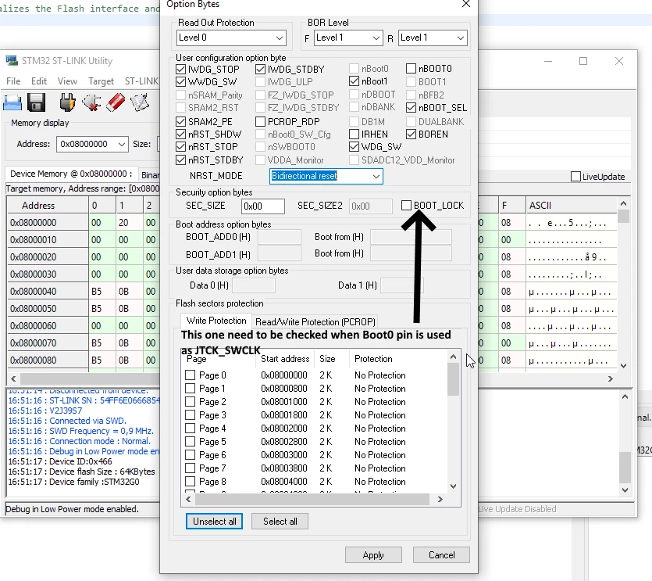Screen dimensions: 652x581
Task: Enable the nBOOT0 checkbox
Action: 411,68
